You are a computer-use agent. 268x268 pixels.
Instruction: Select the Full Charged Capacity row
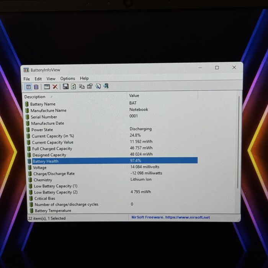[112, 149]
